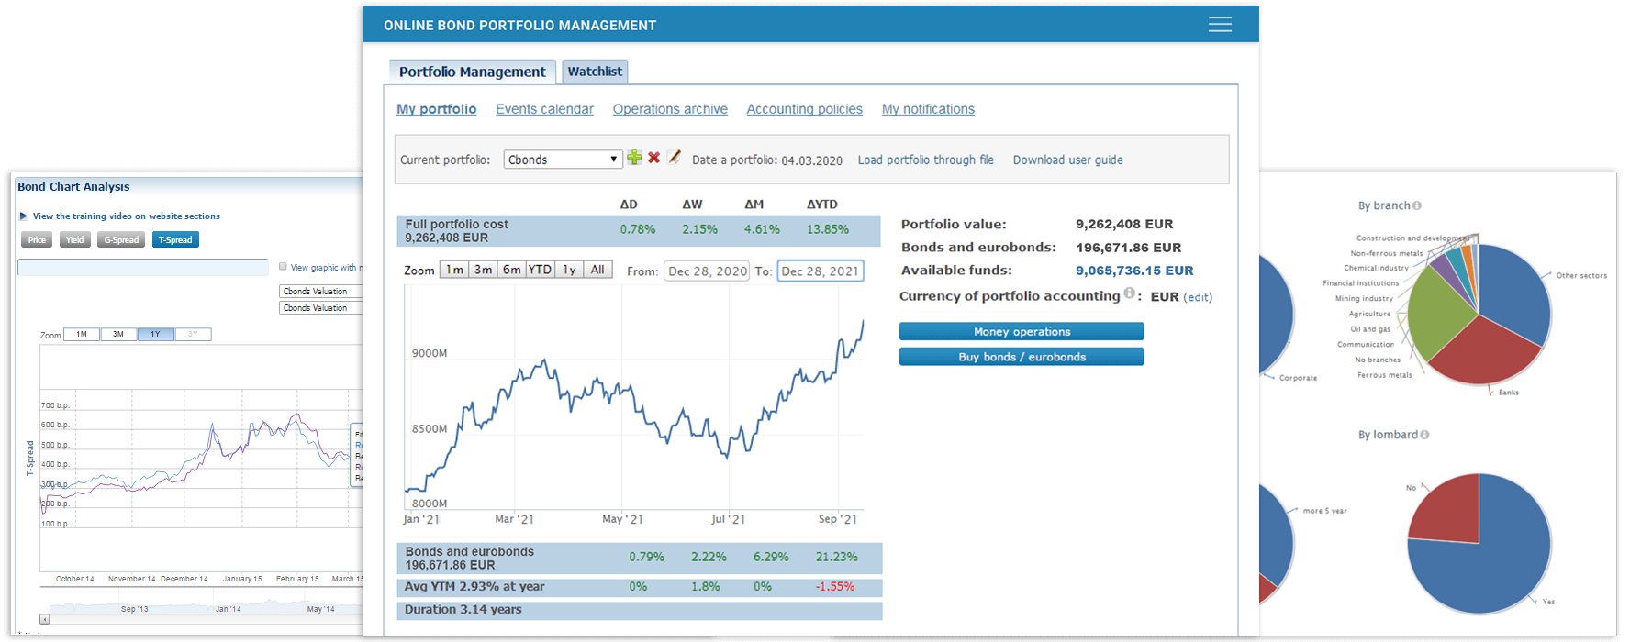Select the T-Spread chart mode

[175, 240]
